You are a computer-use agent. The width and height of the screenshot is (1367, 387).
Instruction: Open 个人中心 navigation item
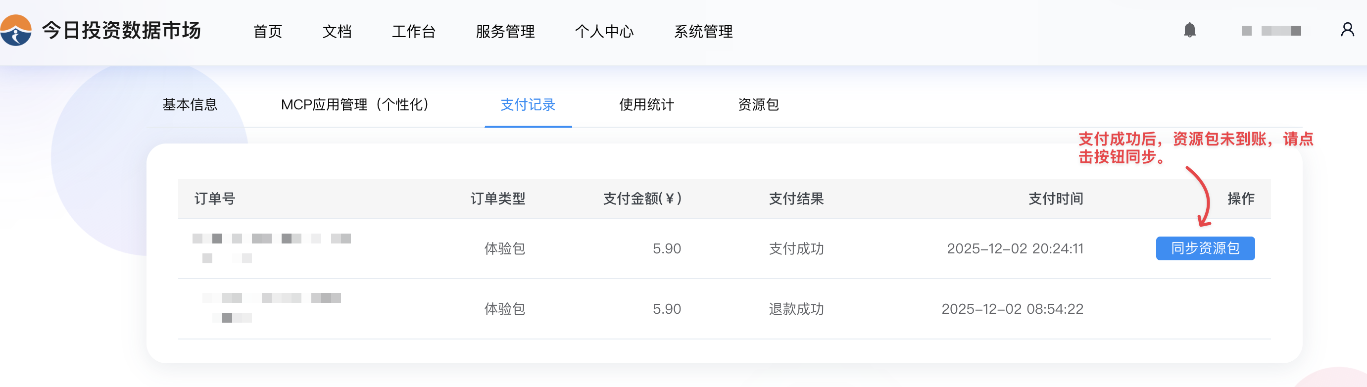(x=604, y=31)
